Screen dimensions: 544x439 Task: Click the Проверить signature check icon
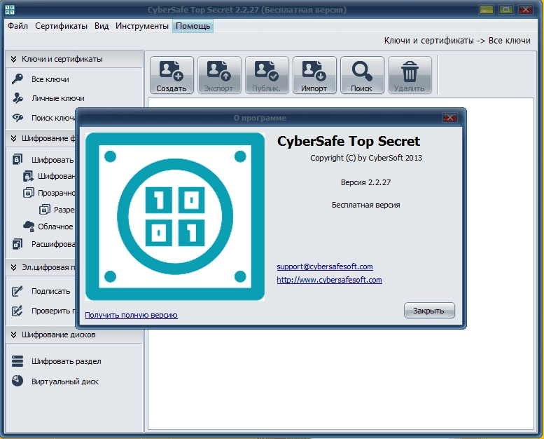click(x=17, y=311)
